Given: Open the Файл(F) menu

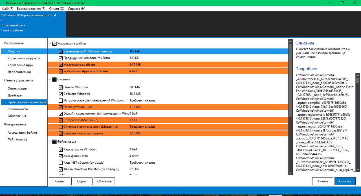Looking at the screenshot, I should (7, 9).
